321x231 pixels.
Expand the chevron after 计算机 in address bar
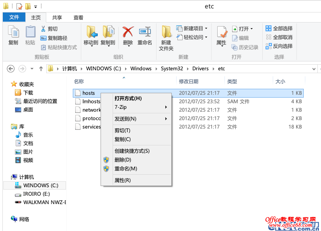pos(82,69)
